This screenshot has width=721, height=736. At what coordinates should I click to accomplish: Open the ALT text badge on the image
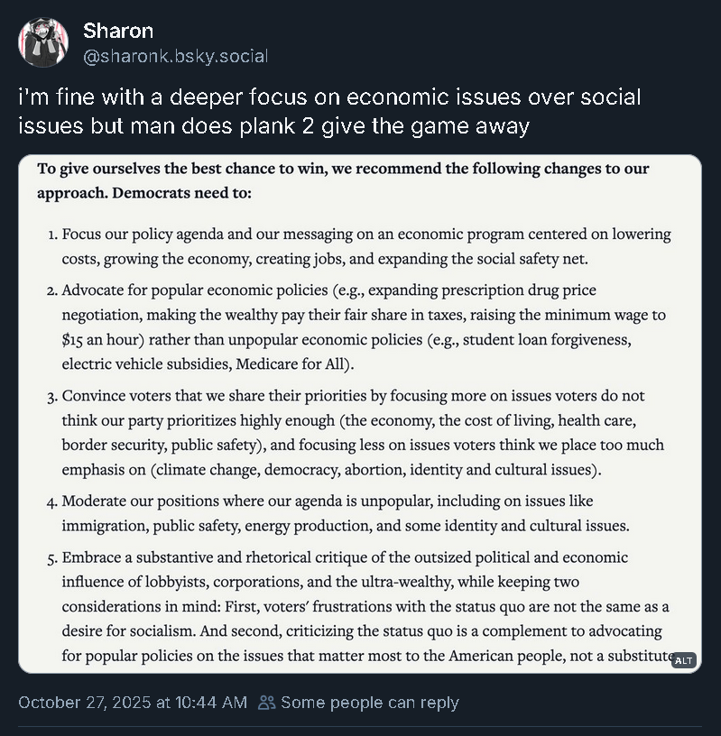684,660
